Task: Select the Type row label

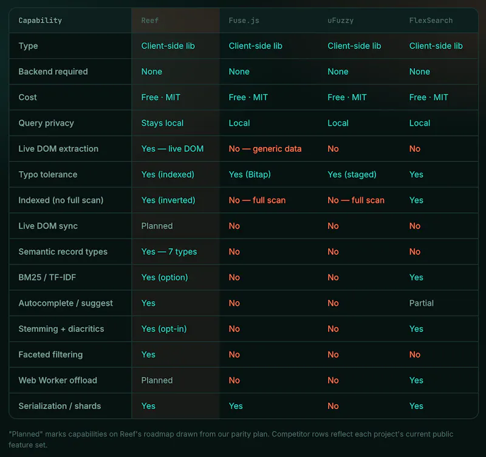Action: (x=28, y=46)
